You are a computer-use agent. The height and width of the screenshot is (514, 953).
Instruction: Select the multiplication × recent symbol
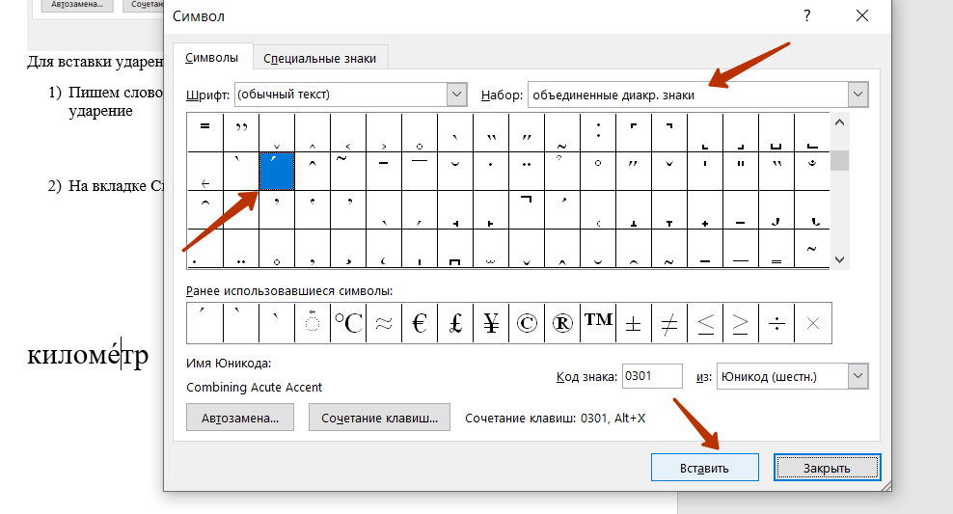[812, 323]
